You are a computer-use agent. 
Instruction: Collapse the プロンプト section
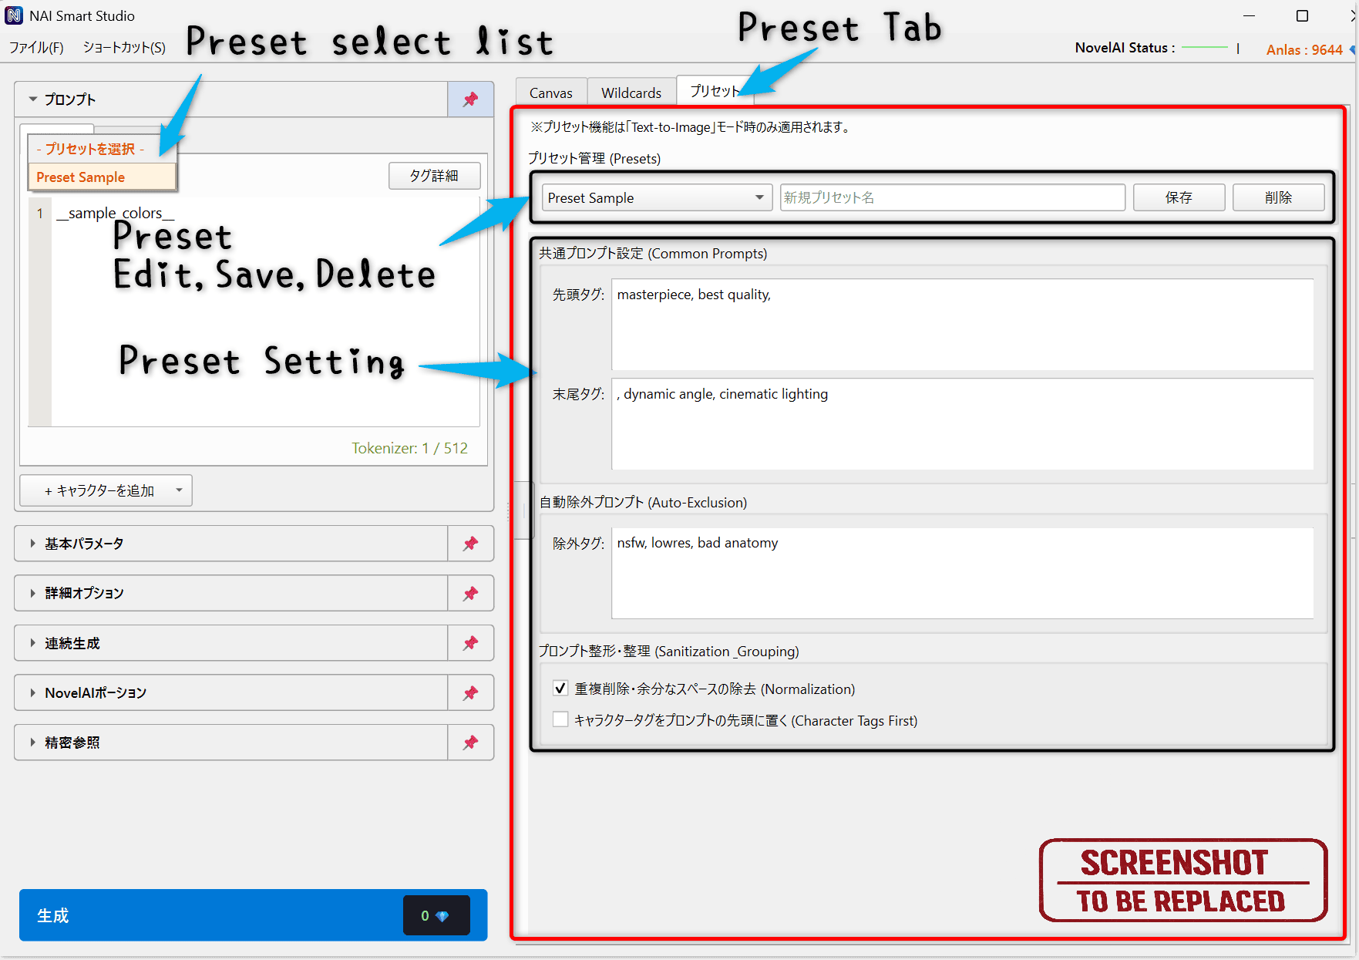32,99
